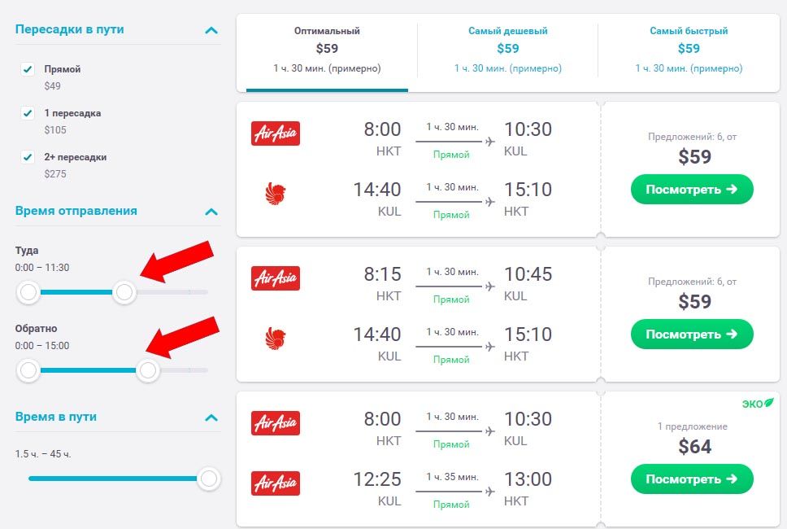The width and height of the screenshot is (787, 529).
Task: Click the AirAsia logo on the 8:00 HKT flight in the first card
Action: click(276, 133)
